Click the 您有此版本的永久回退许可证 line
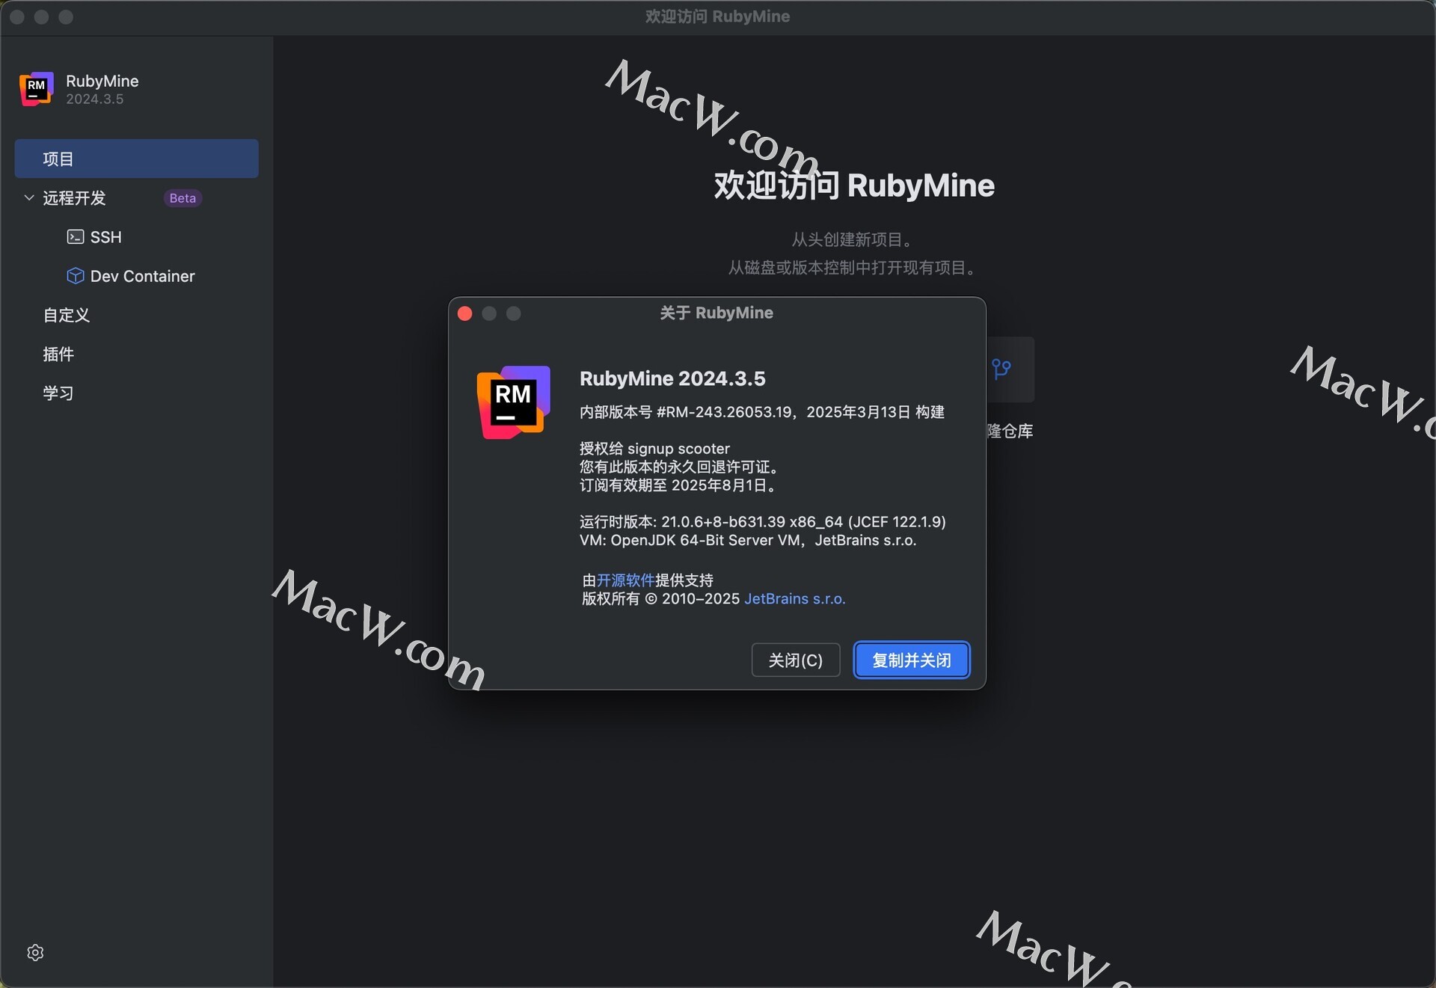The width and height of the screenshot is (1436, 988). [x=681, y=467]
